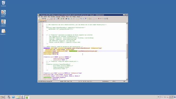Click the Save All toolbar icon
The height and width of the screenshot is (99, 176).
pos(45,19)
